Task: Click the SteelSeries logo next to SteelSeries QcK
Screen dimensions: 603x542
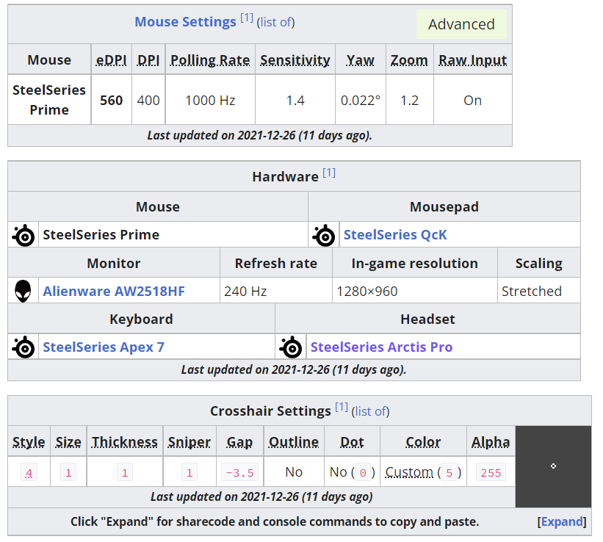Action: tap(323, 235)
